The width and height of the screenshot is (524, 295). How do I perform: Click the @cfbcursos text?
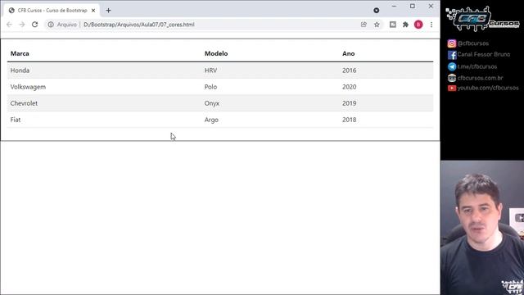pyautogui.click(x=473, y=43)
